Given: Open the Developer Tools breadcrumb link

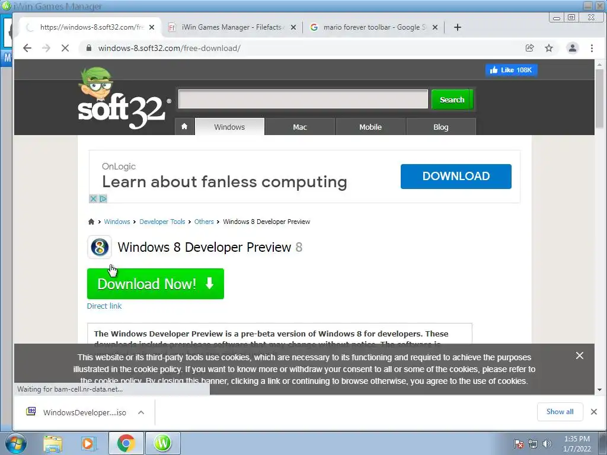Looking at the screenshot, I should [x=162, y=222].
